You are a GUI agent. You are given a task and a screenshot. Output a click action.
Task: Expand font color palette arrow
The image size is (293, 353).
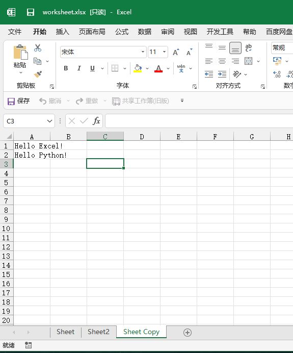[168, 68]
